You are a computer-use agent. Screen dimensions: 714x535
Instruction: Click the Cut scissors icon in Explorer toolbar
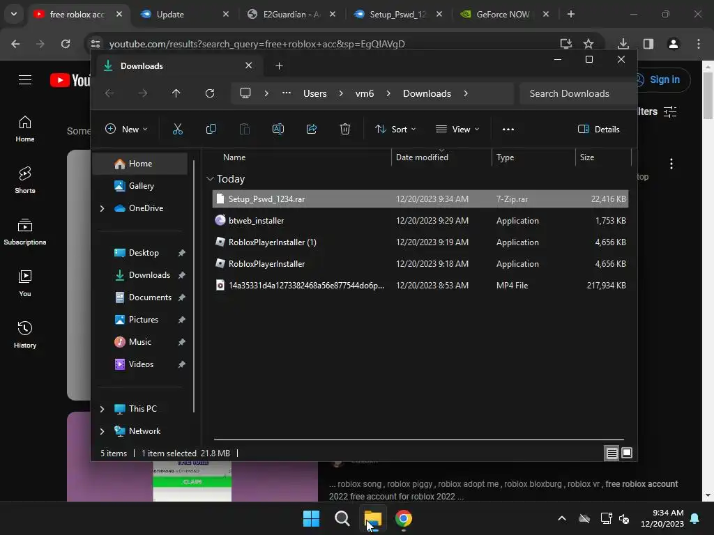tap(178, 129)
